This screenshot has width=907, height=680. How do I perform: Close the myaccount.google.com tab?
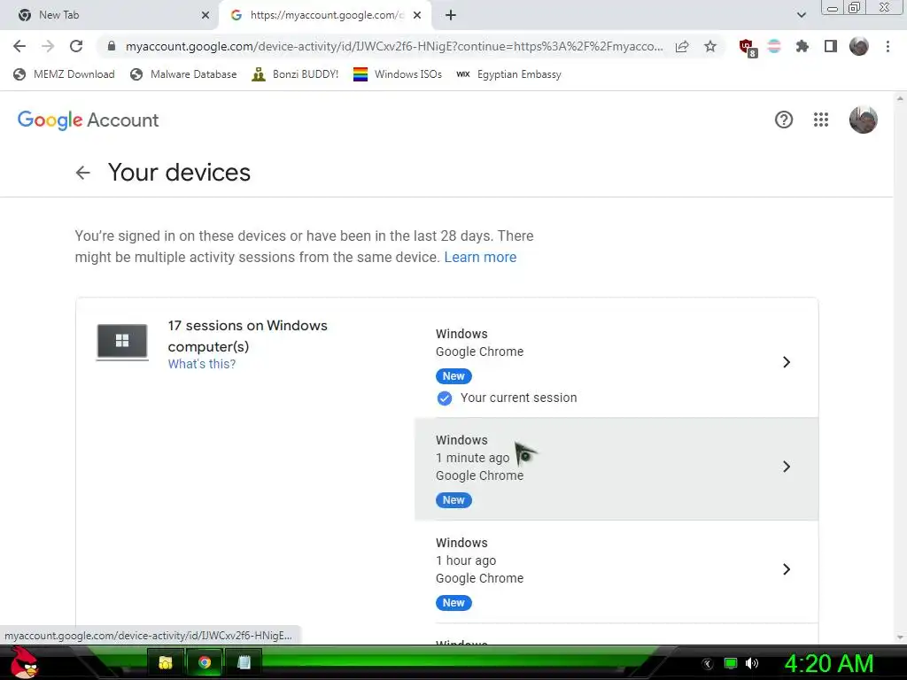[x=417, y=15]
